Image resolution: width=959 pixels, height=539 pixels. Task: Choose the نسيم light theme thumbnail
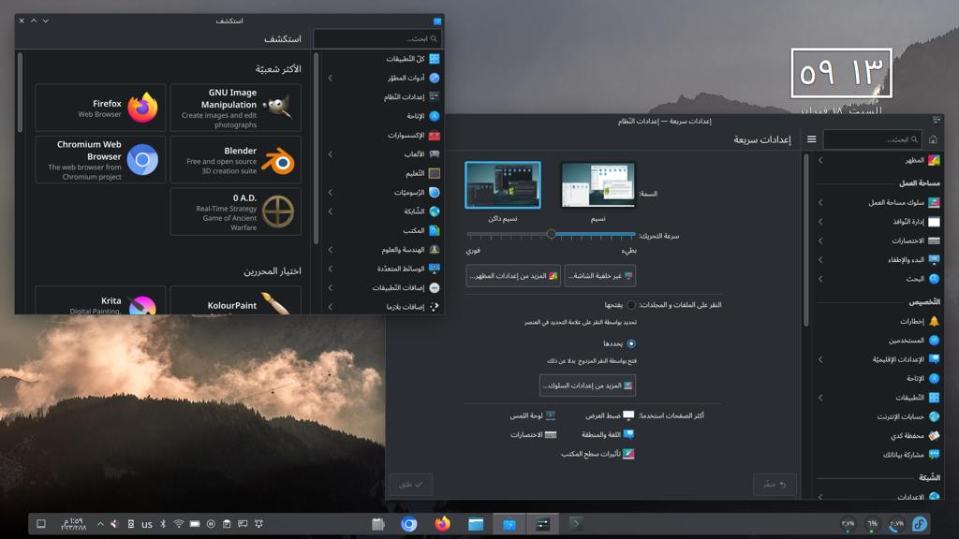click(598, 185)
